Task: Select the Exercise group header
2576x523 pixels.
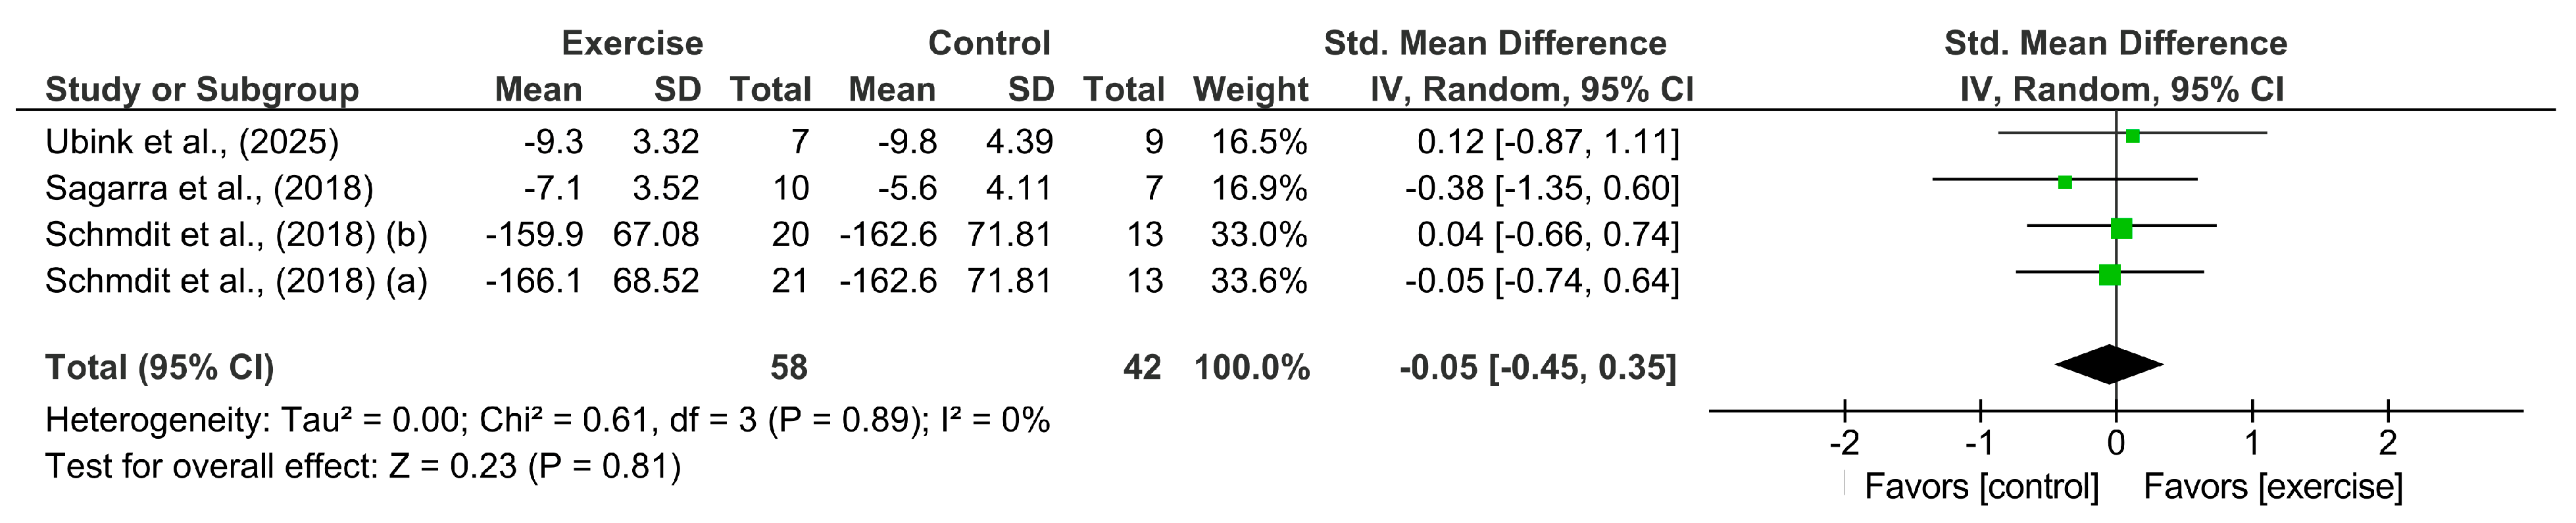Action: [x=632, y=43]
